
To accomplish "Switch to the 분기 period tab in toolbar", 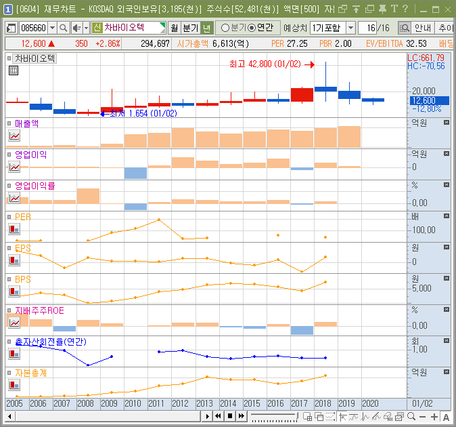I will 191,28.
